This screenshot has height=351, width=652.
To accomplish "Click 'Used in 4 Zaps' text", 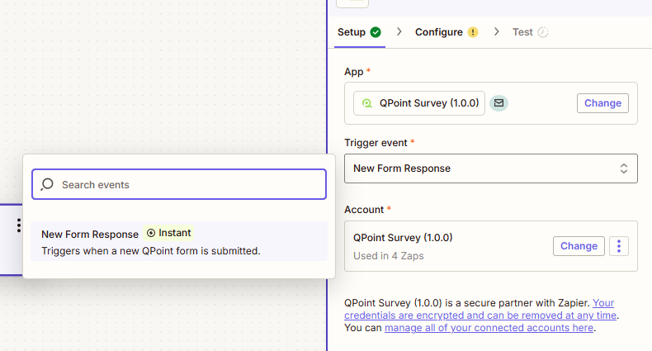I will [x=389, y=256].
